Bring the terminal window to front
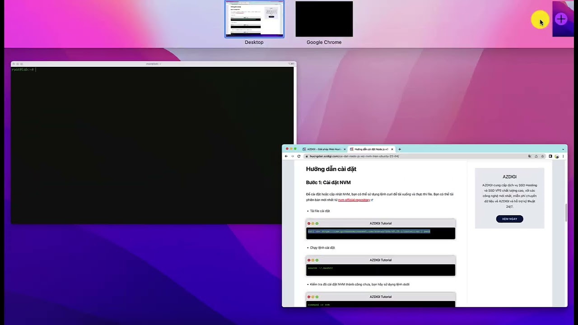This screenshot has height=325, width=578. 153,143
